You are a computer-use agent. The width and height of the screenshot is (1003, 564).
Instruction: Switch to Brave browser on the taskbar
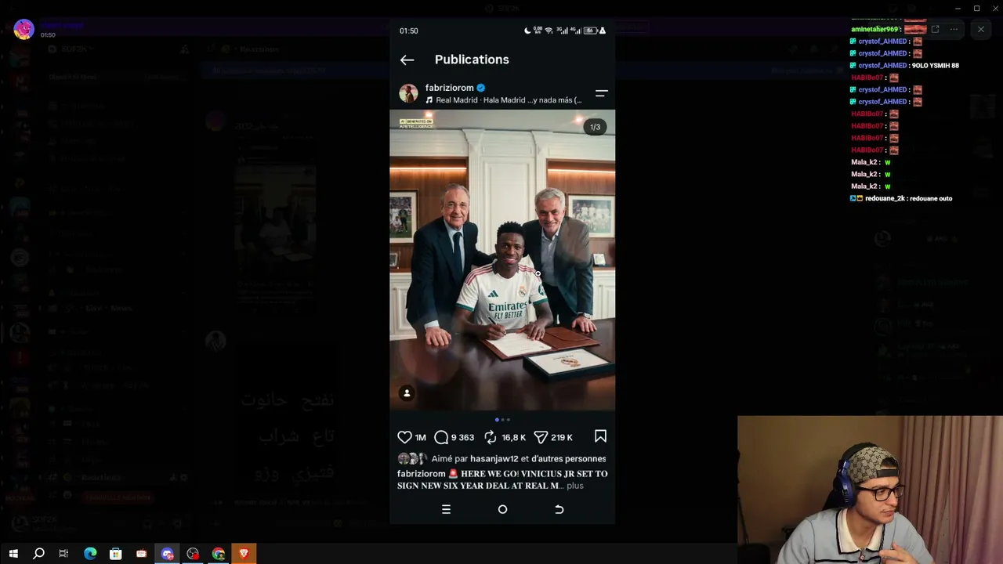244,554
